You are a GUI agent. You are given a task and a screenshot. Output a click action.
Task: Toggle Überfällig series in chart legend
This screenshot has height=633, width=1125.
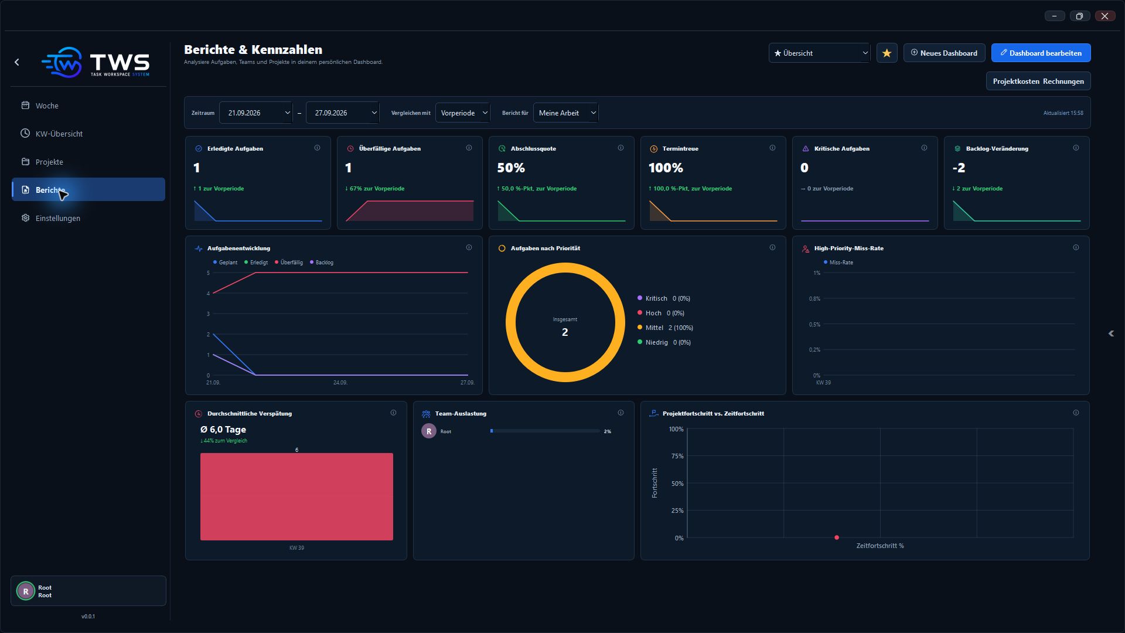click(x=289, y=263)
